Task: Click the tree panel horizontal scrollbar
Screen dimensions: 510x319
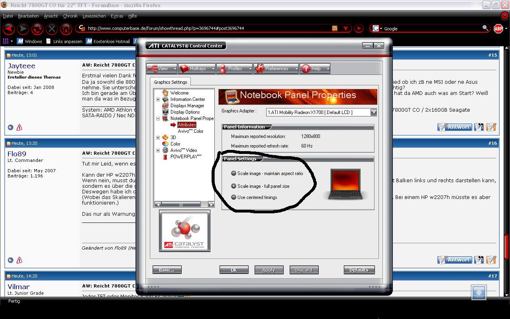Action: click(x=184, y=205)
